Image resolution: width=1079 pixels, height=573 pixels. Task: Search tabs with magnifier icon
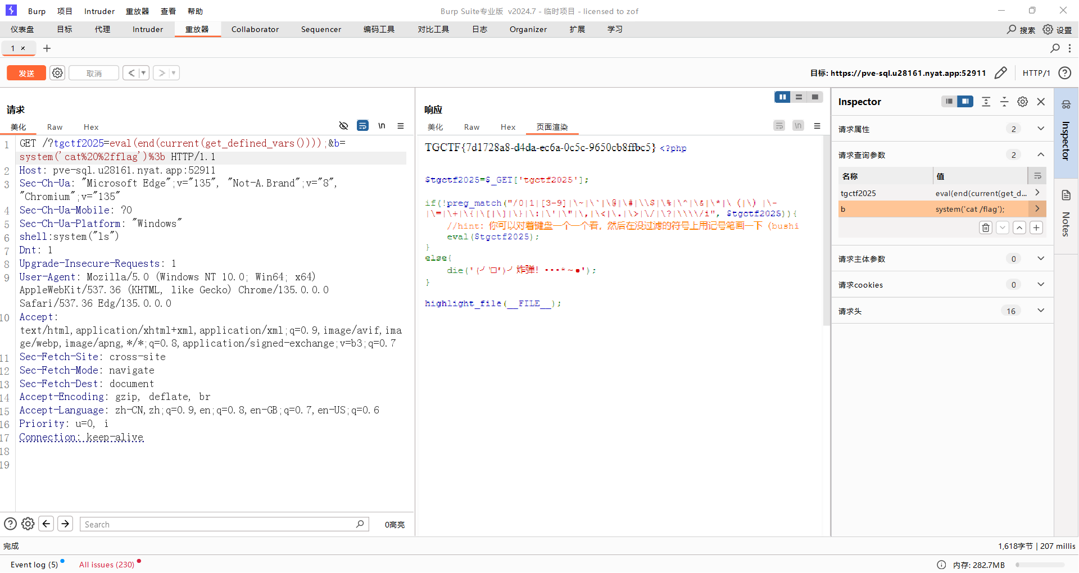point(1055,48)
